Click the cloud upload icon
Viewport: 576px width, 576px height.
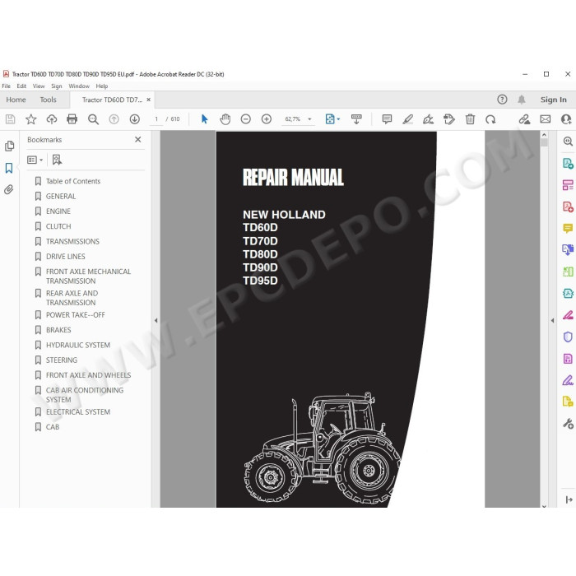[x=51, y=119]
